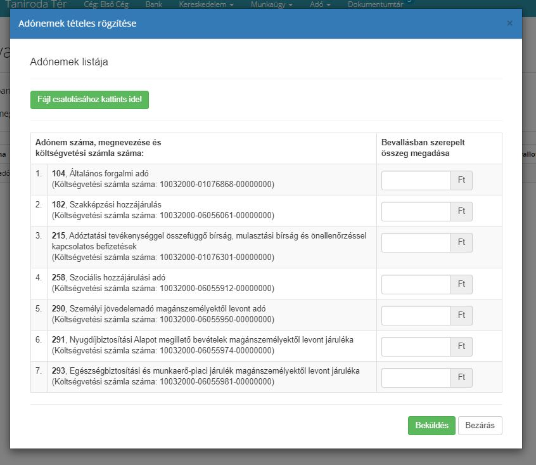The image size is (536, 465).
Task: Click the green file attachment button
Action: [x=89, y=100]
